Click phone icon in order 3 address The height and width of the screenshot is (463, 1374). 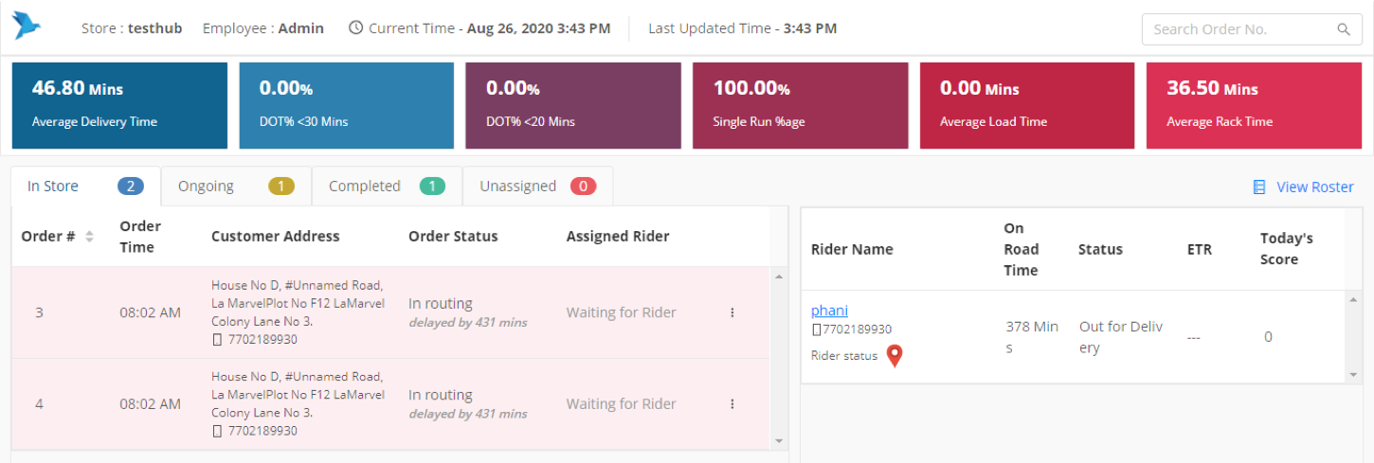click(x=217, y=339)
